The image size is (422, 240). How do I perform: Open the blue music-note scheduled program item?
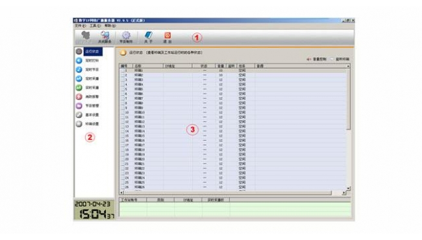tap(79, 69)
